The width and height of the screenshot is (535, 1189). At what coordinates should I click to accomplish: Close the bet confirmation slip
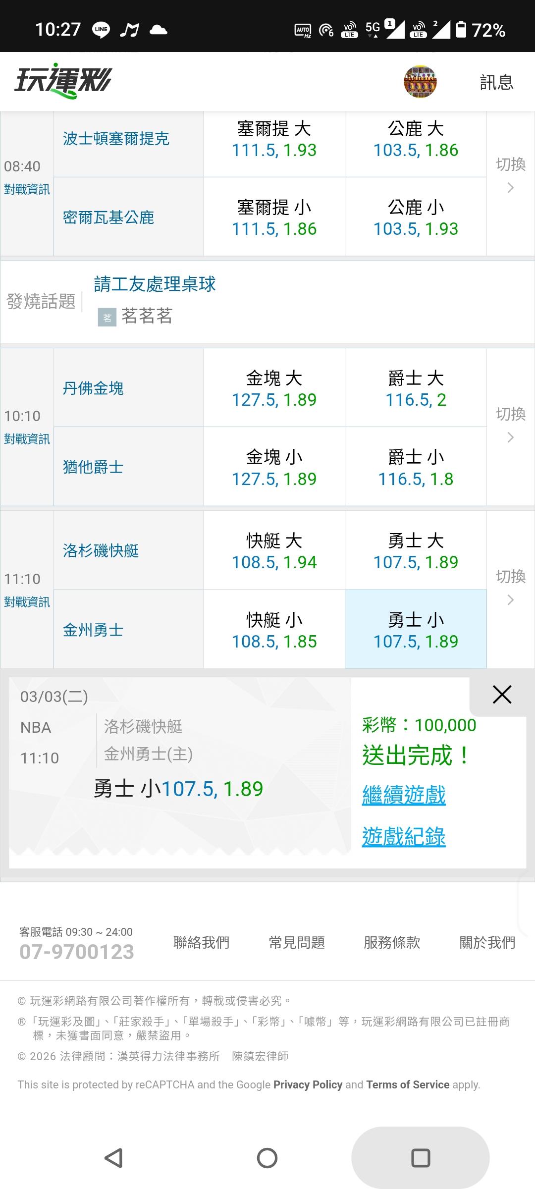click(x=501, y=695)
